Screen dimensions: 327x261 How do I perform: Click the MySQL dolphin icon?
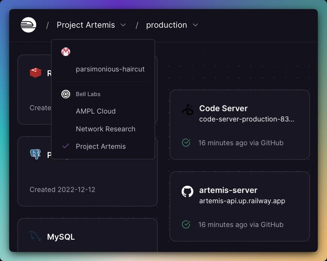(35, 236)
